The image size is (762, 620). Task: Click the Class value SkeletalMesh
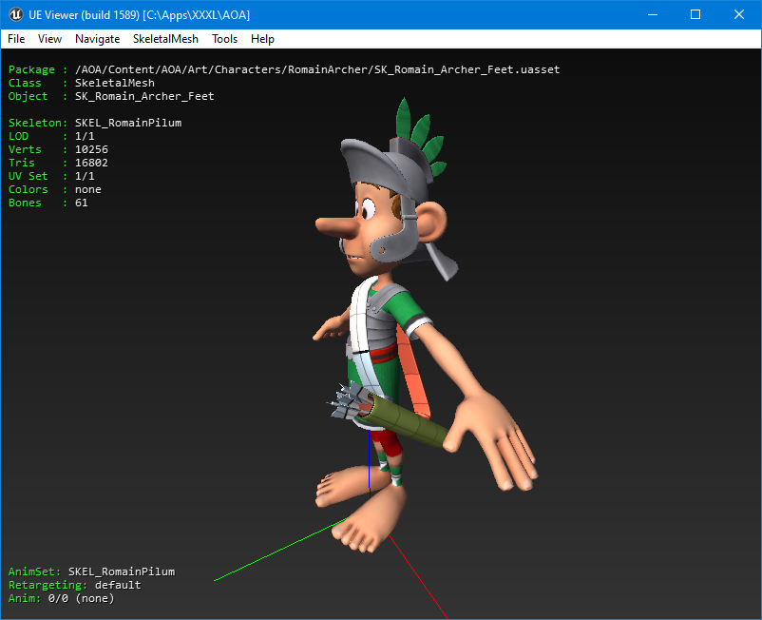(x=115, y=83)
